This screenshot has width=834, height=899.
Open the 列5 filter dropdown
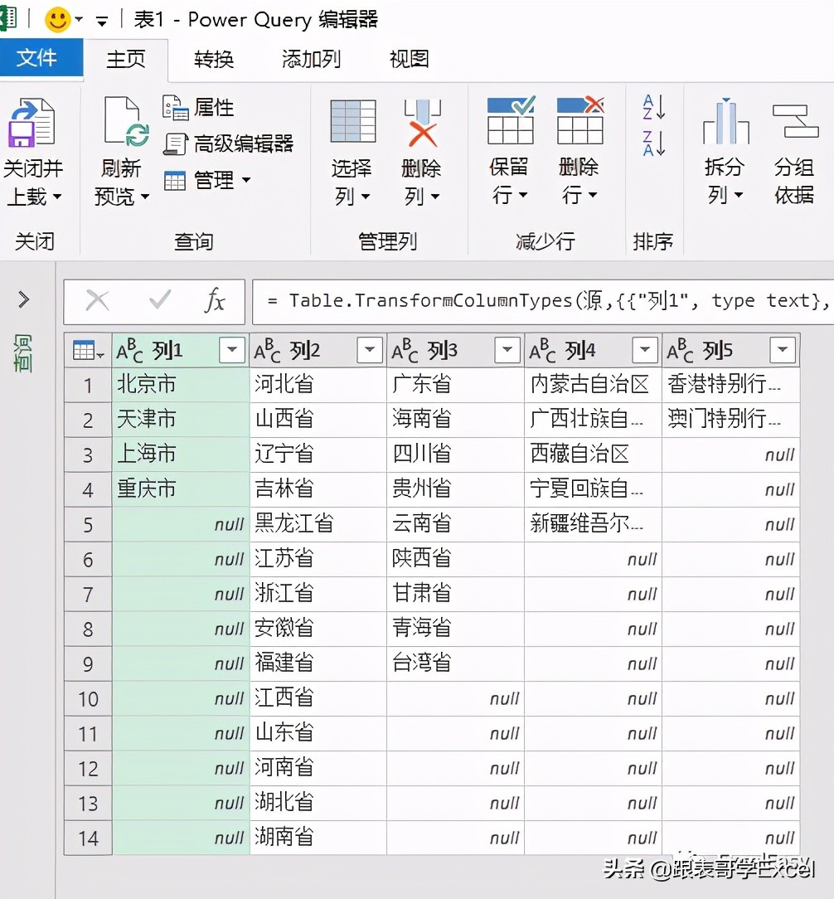(783, 350)
